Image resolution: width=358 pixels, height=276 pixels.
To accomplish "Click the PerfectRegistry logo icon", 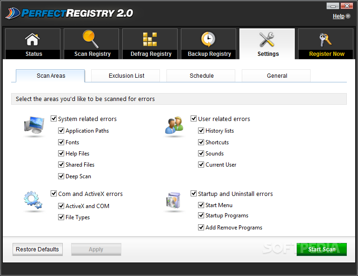I will click(13, 13).
